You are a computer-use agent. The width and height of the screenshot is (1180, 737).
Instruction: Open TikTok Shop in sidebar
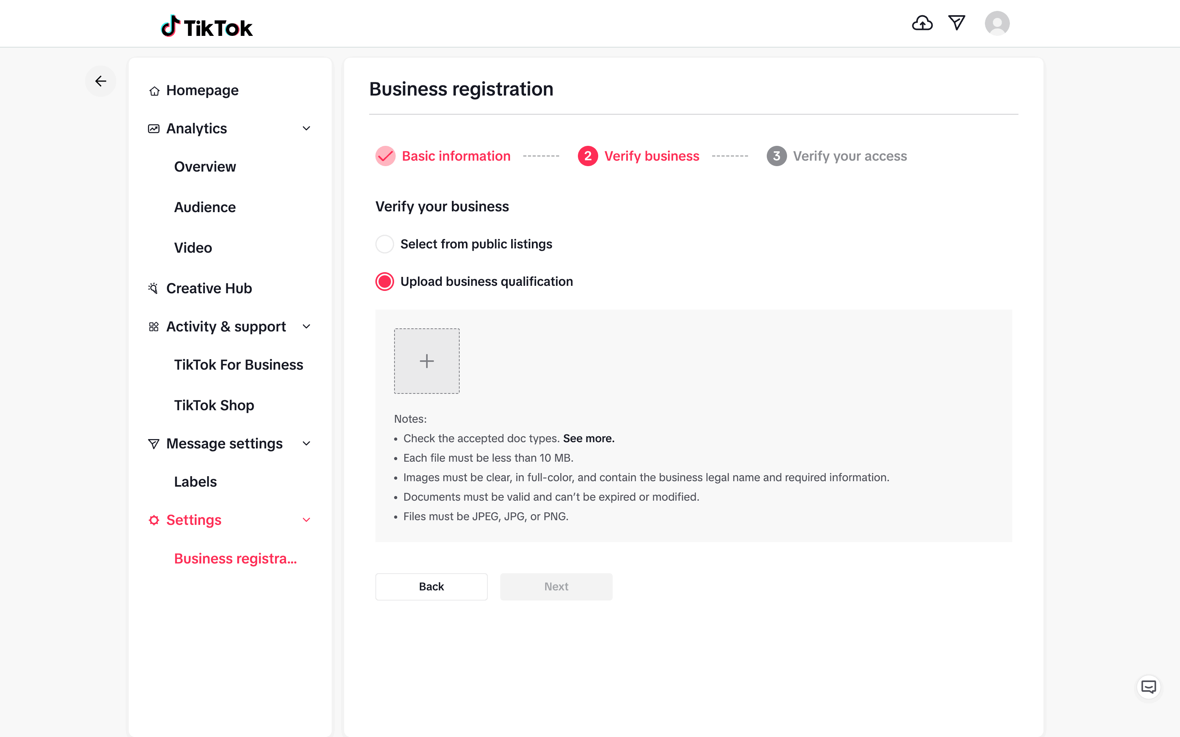pyautogui.click(x=213, y=405)
